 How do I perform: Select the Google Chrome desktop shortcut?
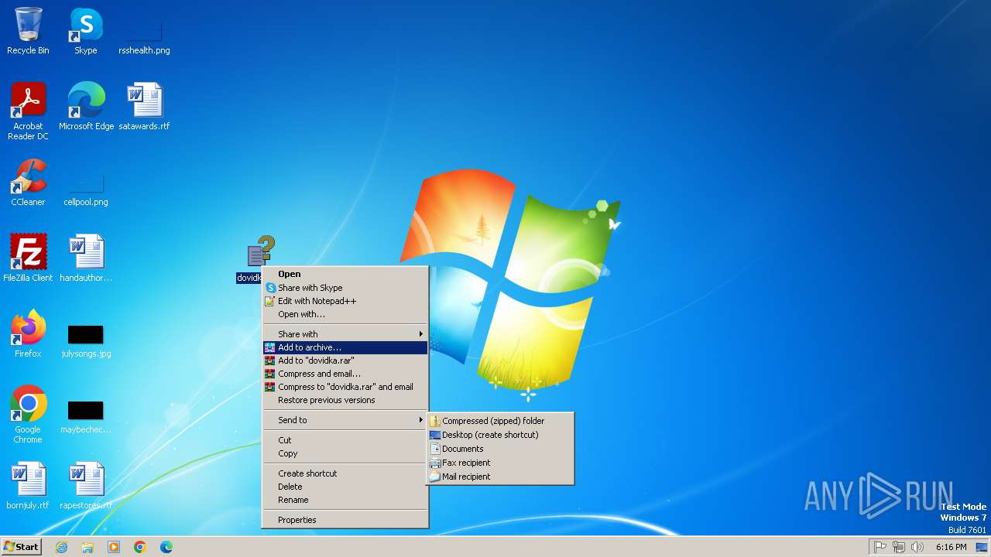tap(28, 414)
